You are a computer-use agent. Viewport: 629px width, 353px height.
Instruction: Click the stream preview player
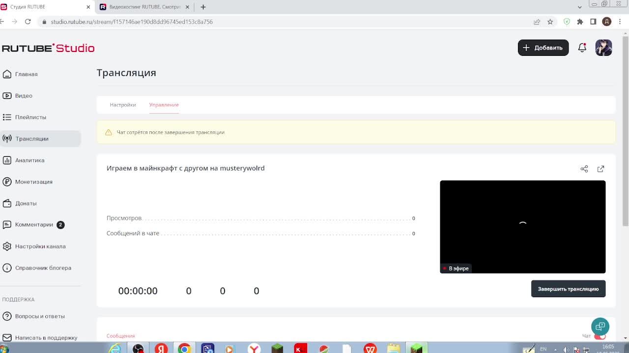pos(522,227)
